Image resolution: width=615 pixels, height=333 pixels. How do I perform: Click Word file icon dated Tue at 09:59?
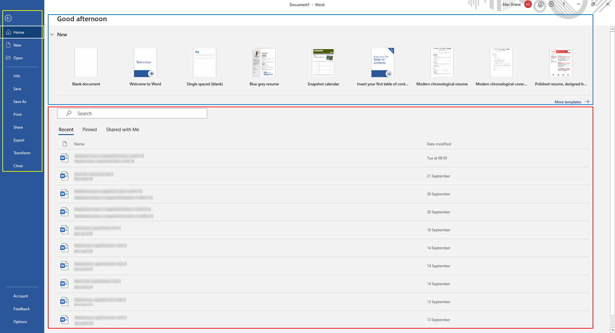click(x=64, y=158)
